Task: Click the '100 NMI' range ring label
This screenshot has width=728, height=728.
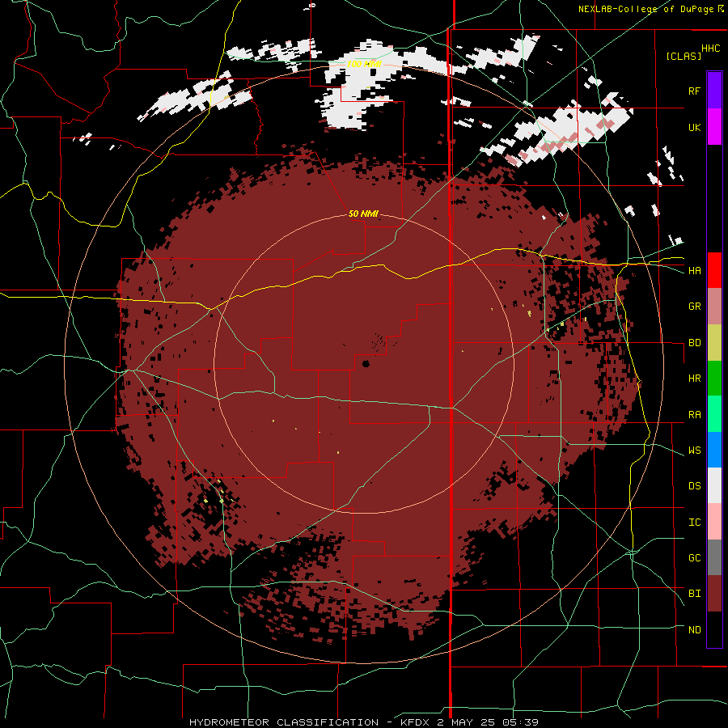Action: point(364,64)
